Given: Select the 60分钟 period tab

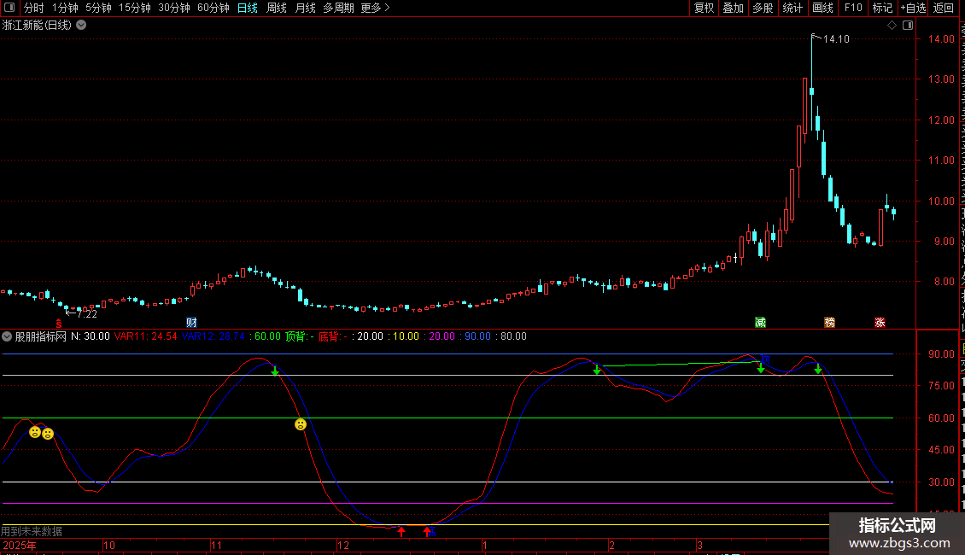Looking at the screenshot, I should point(213,8).
